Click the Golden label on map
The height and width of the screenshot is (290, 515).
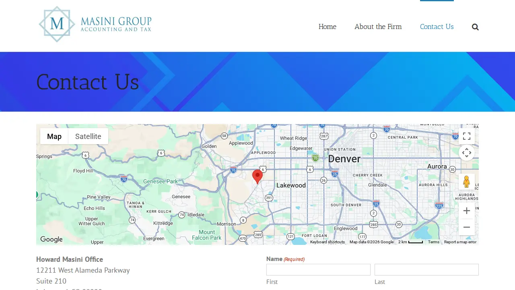[x=209, y=146]
